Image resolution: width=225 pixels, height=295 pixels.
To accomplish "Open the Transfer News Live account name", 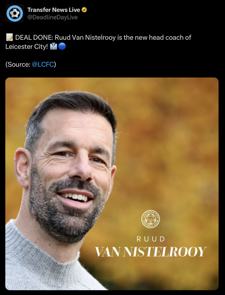I will point(53,10).
